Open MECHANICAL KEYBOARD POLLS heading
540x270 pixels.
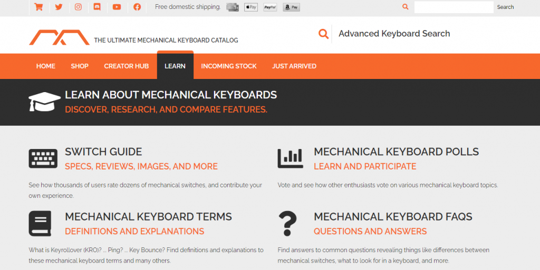click(x=396, y=152)
